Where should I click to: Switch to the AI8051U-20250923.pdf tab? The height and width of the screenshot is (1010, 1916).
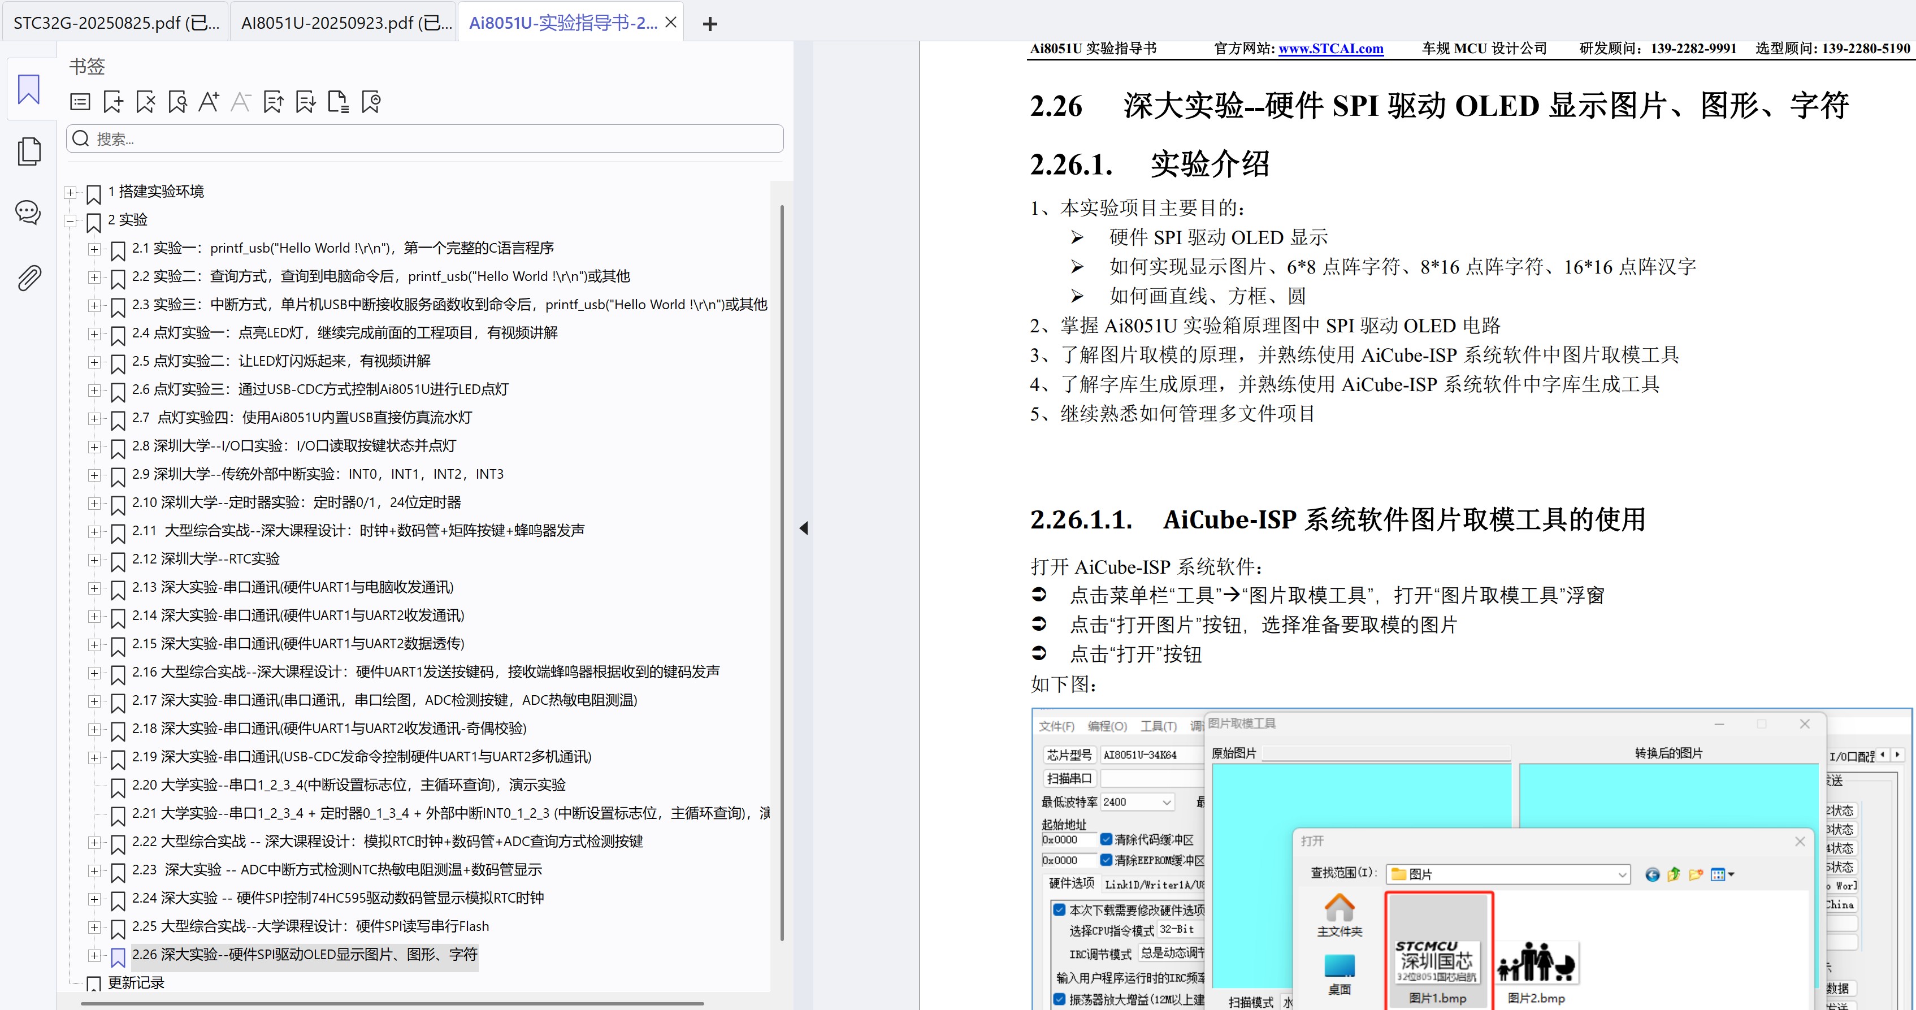pos(345,23)
